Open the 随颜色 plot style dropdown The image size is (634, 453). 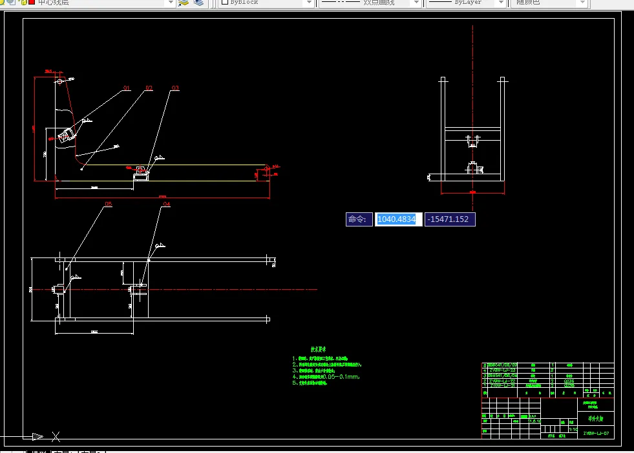point(549,3)
